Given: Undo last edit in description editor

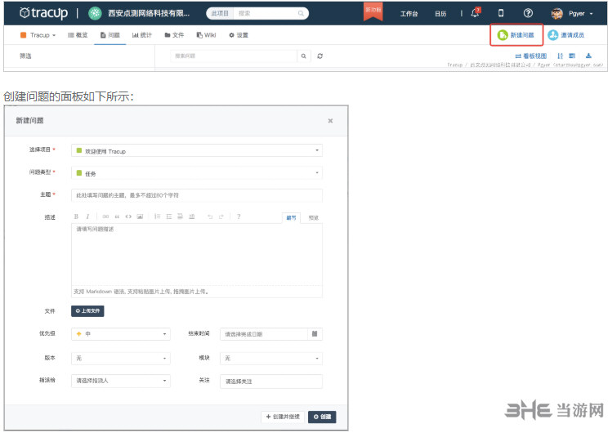Looking at the screenshot, I should point(210,216).
